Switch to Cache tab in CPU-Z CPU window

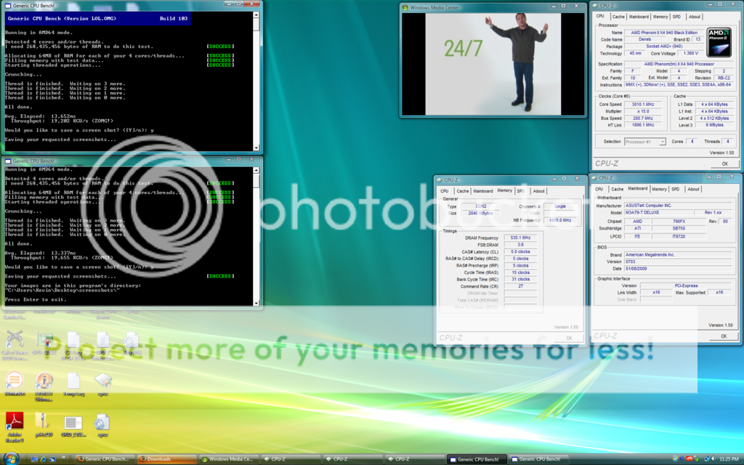point(618,17)
